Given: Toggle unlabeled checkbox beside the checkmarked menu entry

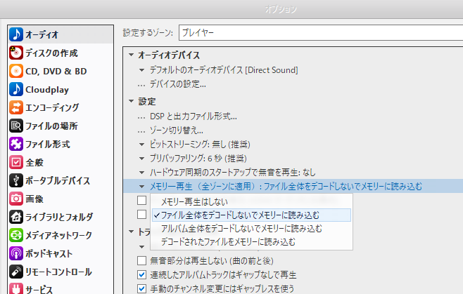Looking at the screenshot, I should point(141,215).
